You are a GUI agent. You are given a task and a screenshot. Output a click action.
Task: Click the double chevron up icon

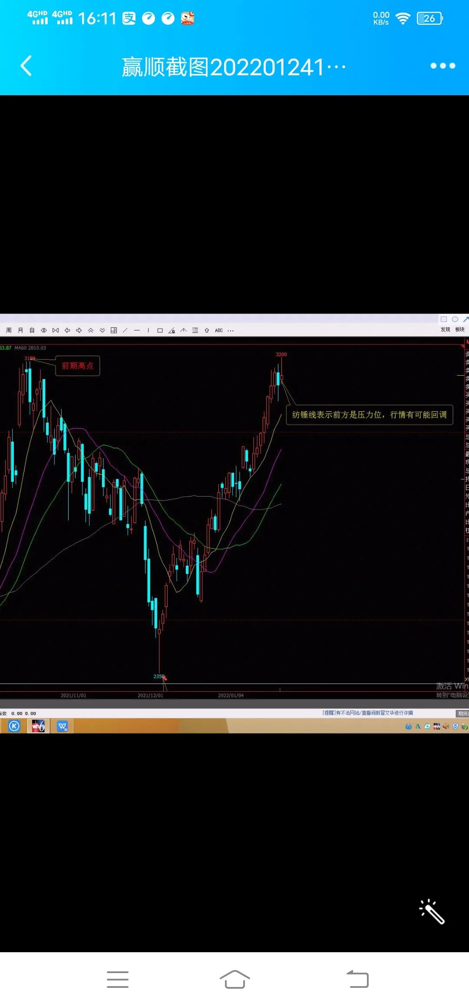[91, 330]
